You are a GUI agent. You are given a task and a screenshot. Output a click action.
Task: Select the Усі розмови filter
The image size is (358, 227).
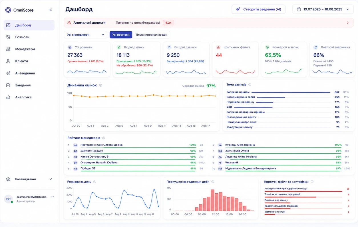coord(121,35)
